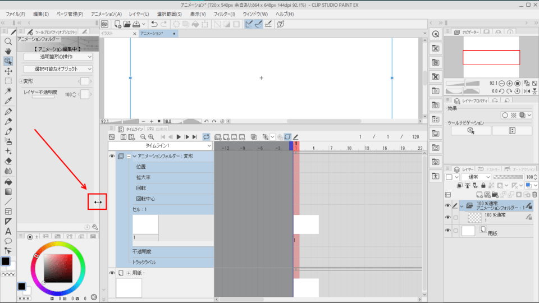Image resolution: width=539 pixels, height=303 pixels.
Task: Select the Text tool
Action: pyautogui.click(x=8, y=231)
